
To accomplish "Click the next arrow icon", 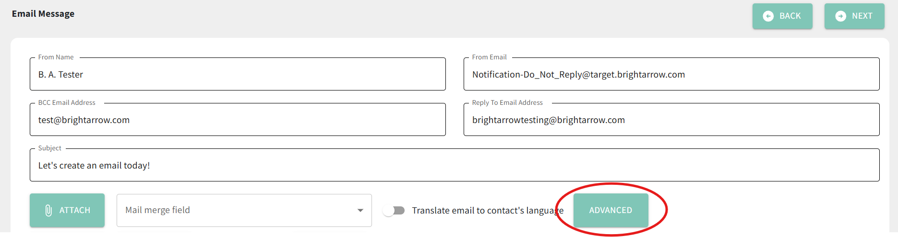I will click(x=841, y=16).
